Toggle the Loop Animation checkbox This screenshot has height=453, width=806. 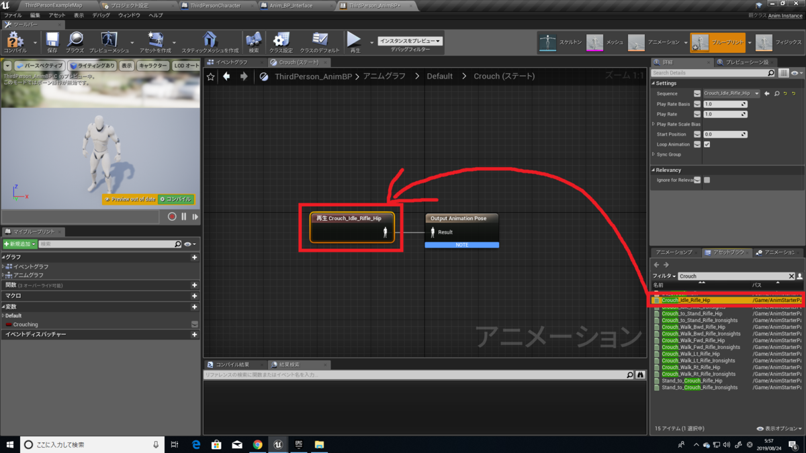point(707,144)
